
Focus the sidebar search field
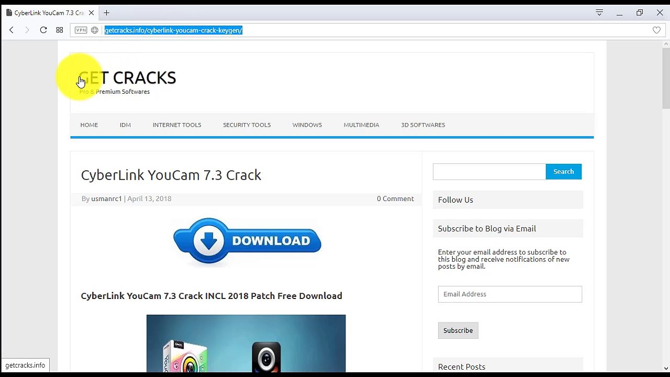pos(489,172)
